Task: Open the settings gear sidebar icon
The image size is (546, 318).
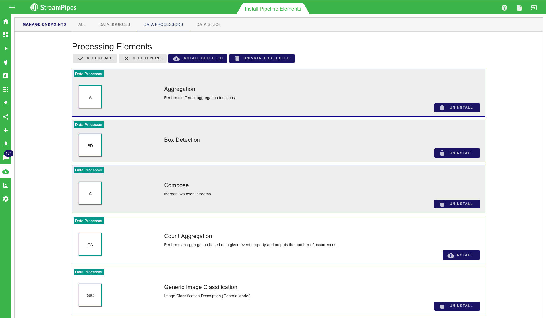Action: tap(6, 199)
